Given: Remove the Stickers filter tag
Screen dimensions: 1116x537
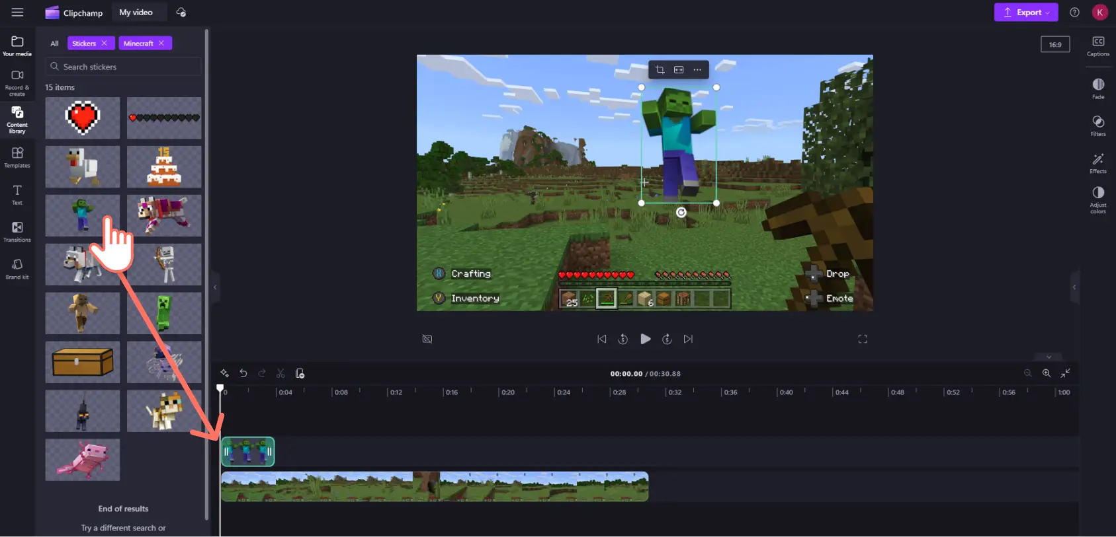Looking at the screenshot, I should [x=104, y=44].
